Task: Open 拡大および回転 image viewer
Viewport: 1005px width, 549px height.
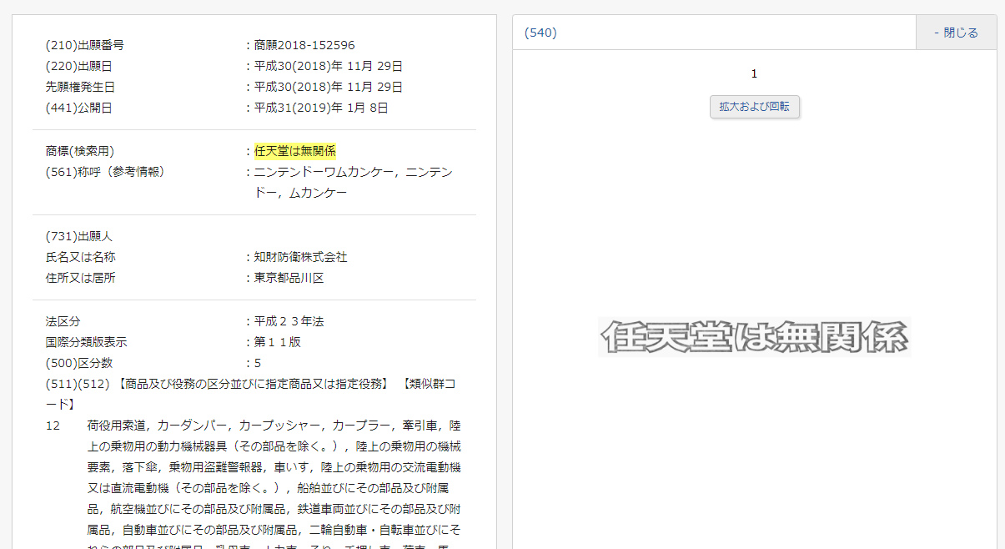Action: pyautogui.click(x=755, y=107)
